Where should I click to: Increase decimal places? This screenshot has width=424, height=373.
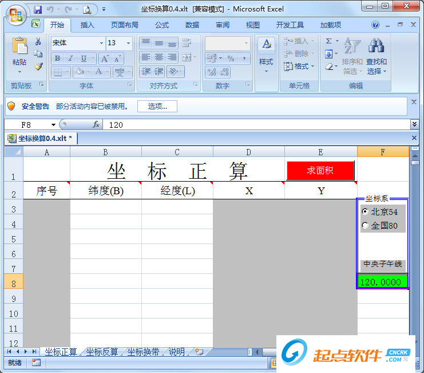[x=212, y=72]
